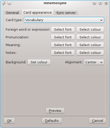Screen dimensions: 110x128
Task: Confirm changes with the OK button
Action: coord(9,121)
